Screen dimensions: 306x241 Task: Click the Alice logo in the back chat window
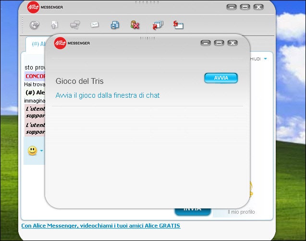(x=33, y=7)
